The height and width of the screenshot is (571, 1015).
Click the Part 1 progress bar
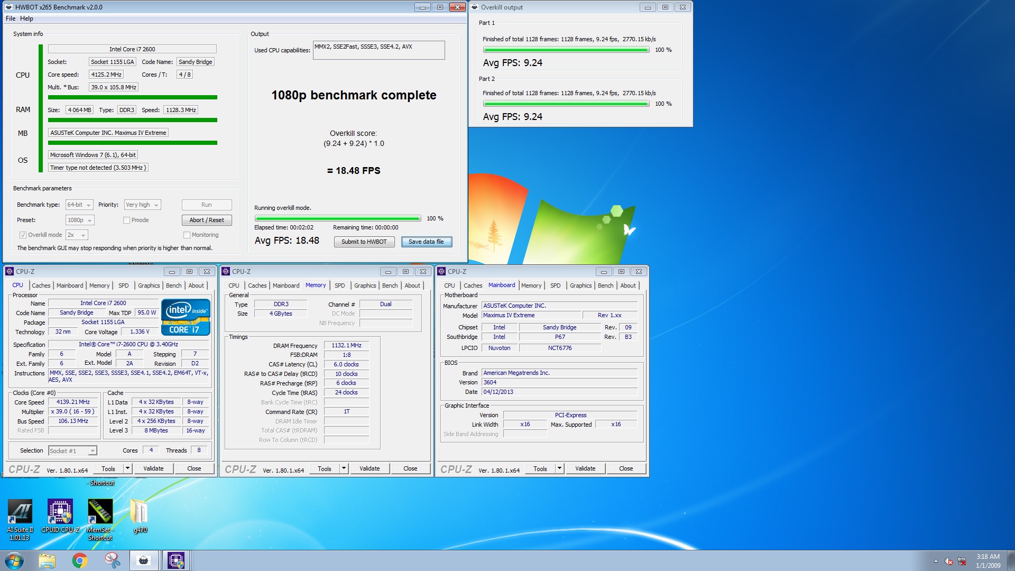pos(566,50)
